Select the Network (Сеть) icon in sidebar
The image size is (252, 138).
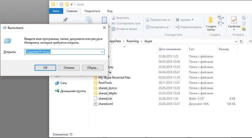57,83
